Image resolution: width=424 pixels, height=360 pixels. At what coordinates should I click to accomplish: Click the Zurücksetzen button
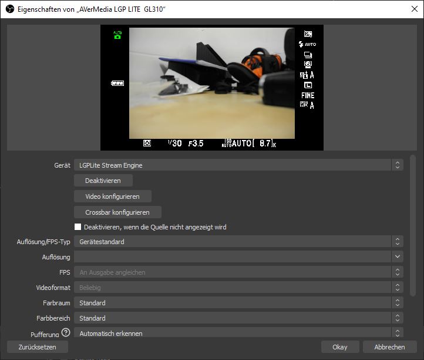[38, 347]
